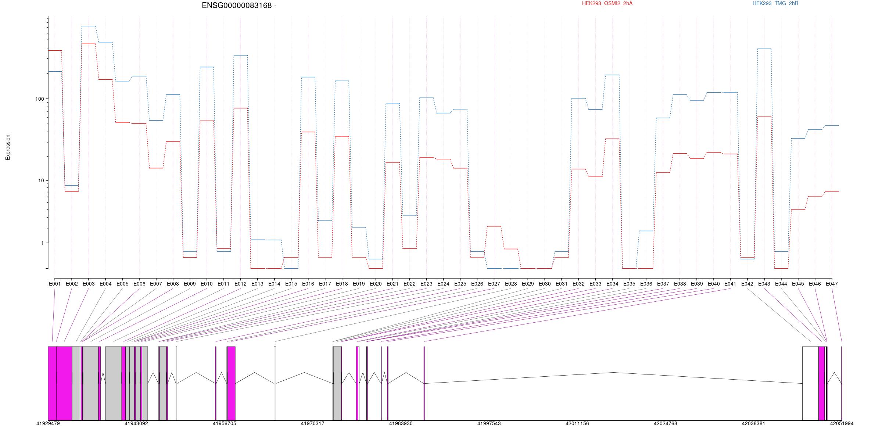The height and width of the screenshot is (441, 882).
Task: Select exon label E033
Action: click(595, 284)
